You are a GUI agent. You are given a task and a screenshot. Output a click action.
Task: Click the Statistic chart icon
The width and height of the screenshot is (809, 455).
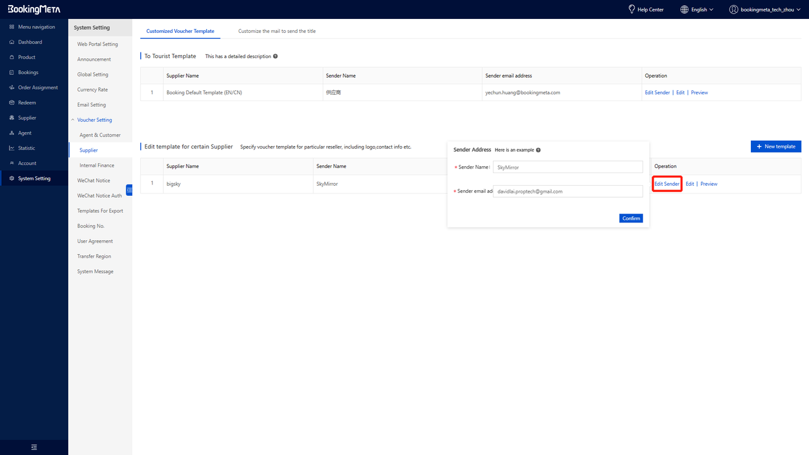click(12, 149)
